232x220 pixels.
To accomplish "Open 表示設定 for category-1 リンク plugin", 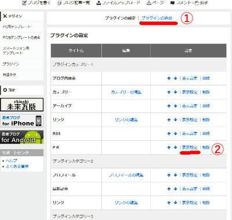I will click(x=190, y=120).
